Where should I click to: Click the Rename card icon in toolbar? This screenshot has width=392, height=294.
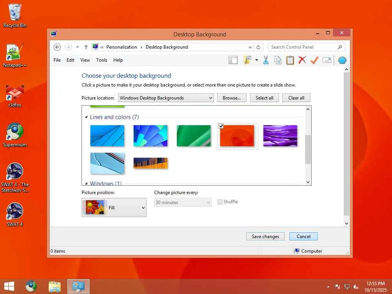327,60
